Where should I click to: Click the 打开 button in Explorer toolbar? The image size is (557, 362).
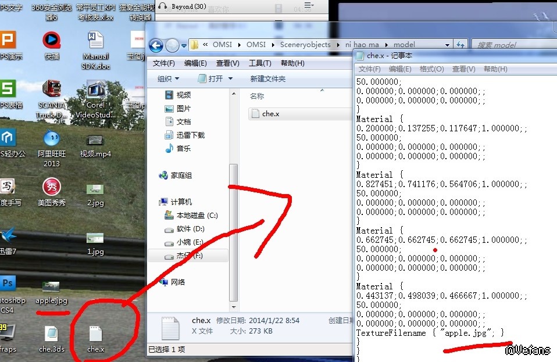(x=210, y=78)
